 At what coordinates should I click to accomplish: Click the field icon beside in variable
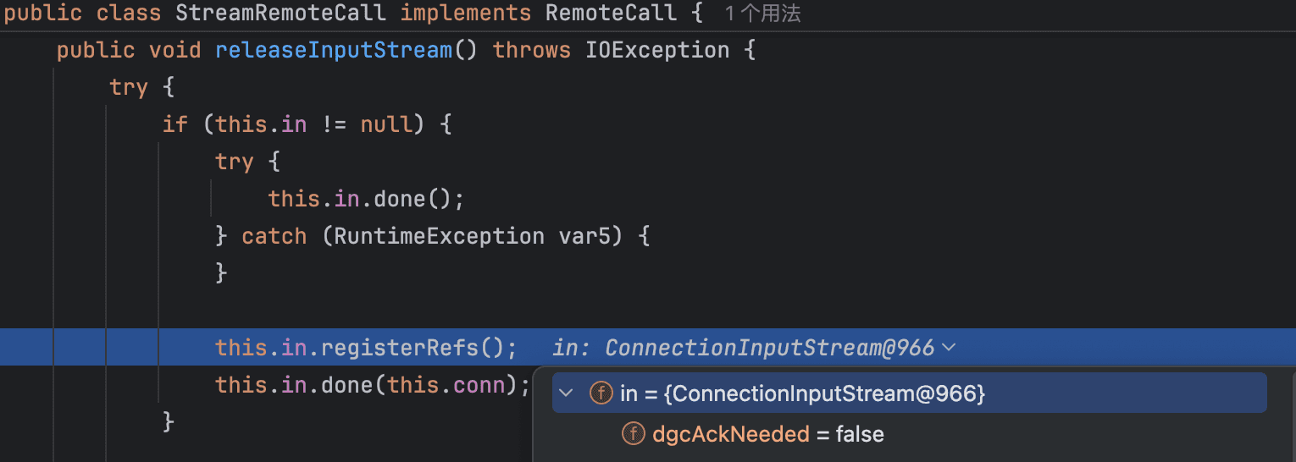coord(601,393)
